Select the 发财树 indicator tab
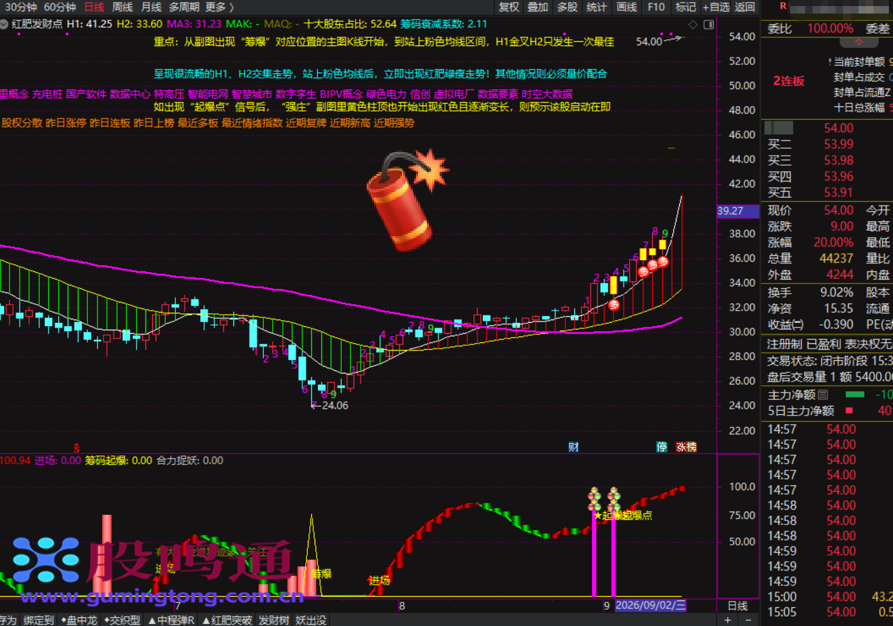Image resolution: width=893 pixels, height=626 pixels. tap(274, 620)
